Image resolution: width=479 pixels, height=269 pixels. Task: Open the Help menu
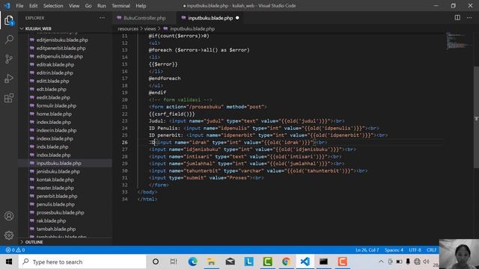pyautogui.click(x=141, y=6)
